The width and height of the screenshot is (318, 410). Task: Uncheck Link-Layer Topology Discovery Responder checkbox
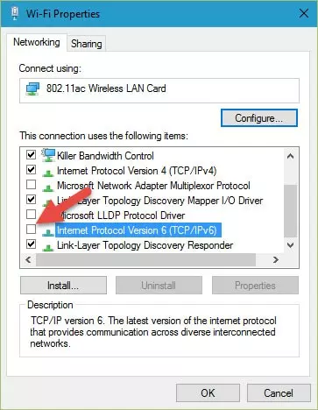tap(31, 244)
